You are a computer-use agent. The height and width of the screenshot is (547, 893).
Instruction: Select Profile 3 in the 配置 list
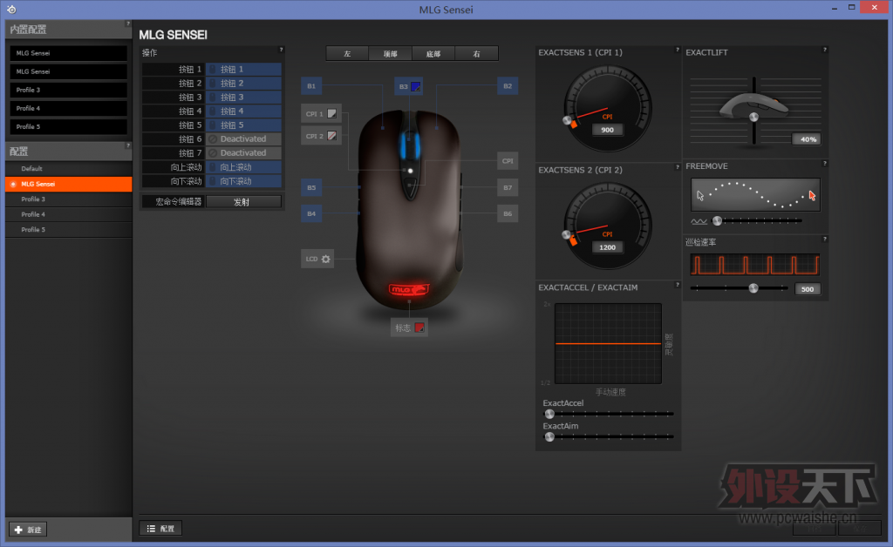click(68, 199)
